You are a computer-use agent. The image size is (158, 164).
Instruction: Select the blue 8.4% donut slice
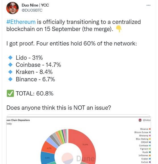pos(47,158)
